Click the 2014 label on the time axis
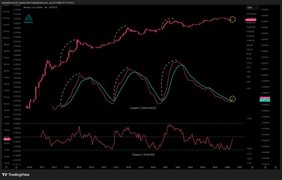 (x=79, y=167)
